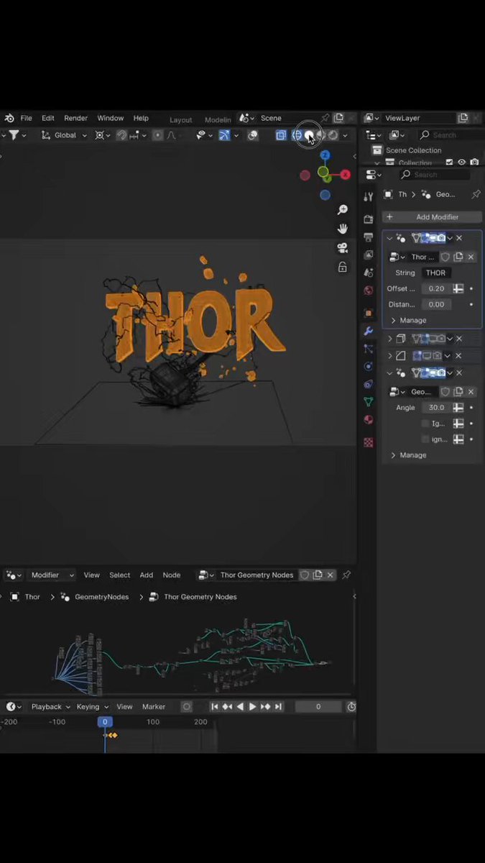Open the Playback dropdown in timeline
The height and width of the screenshot is (863, 485).
[x=50, y=707]
